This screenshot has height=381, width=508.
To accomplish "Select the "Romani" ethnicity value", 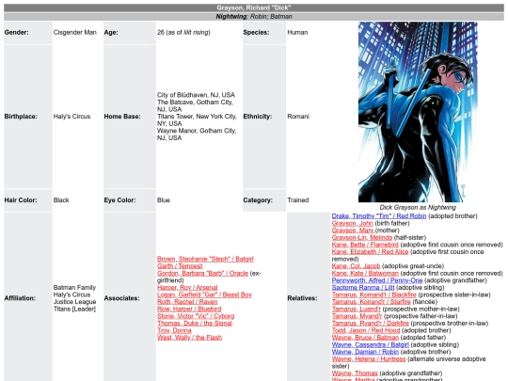I will coord(298,117).
